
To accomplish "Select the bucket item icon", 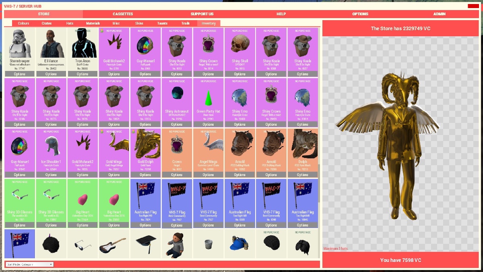I will pos(208,243).
